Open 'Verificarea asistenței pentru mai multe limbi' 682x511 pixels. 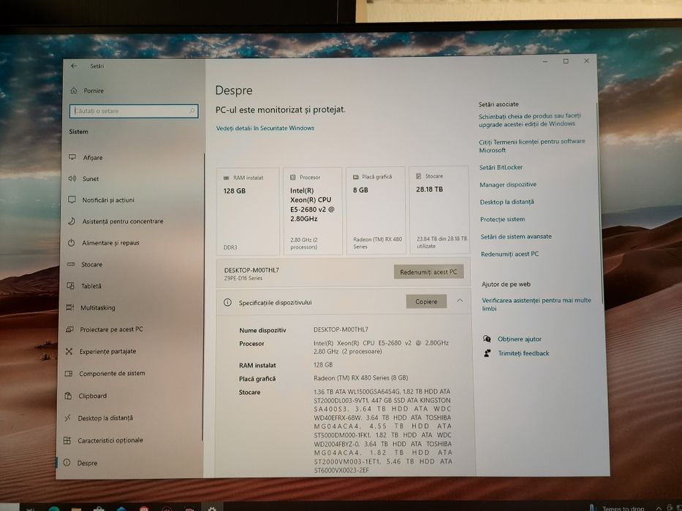tap(537, 304)
